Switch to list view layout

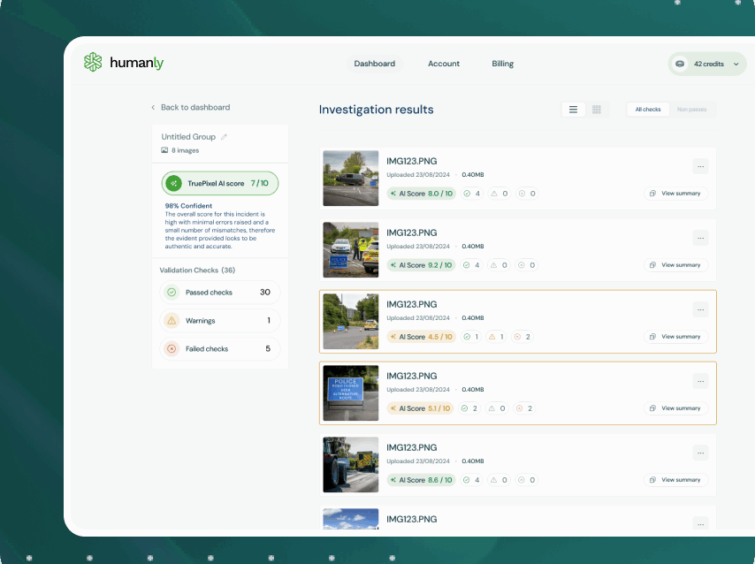click(x=573, y=110)
